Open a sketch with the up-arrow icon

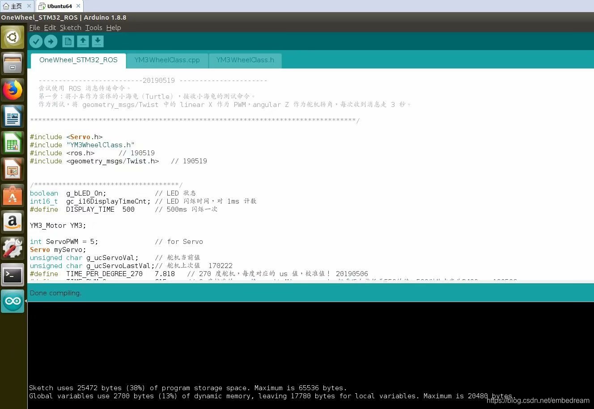click(x=83, y=42)
